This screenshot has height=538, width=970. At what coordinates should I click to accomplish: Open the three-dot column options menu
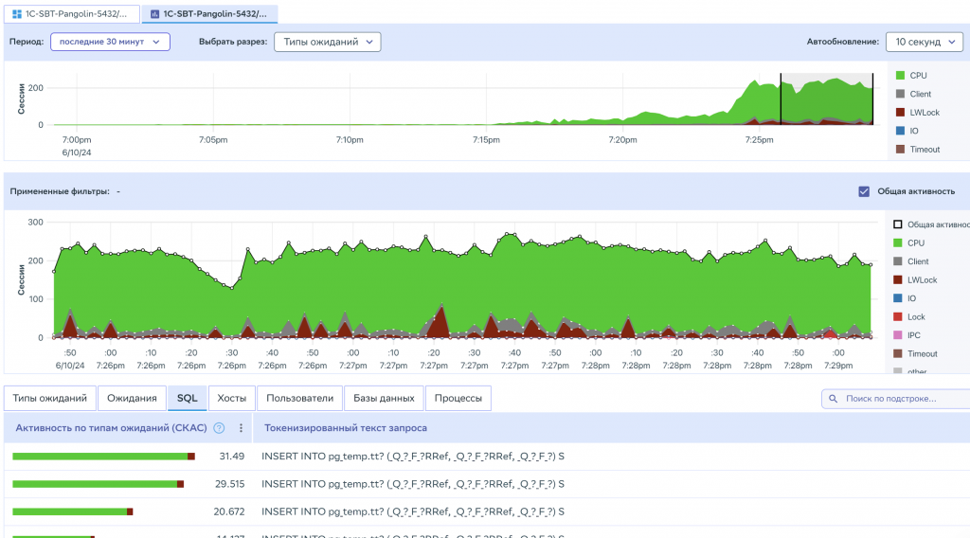(241, 428)
